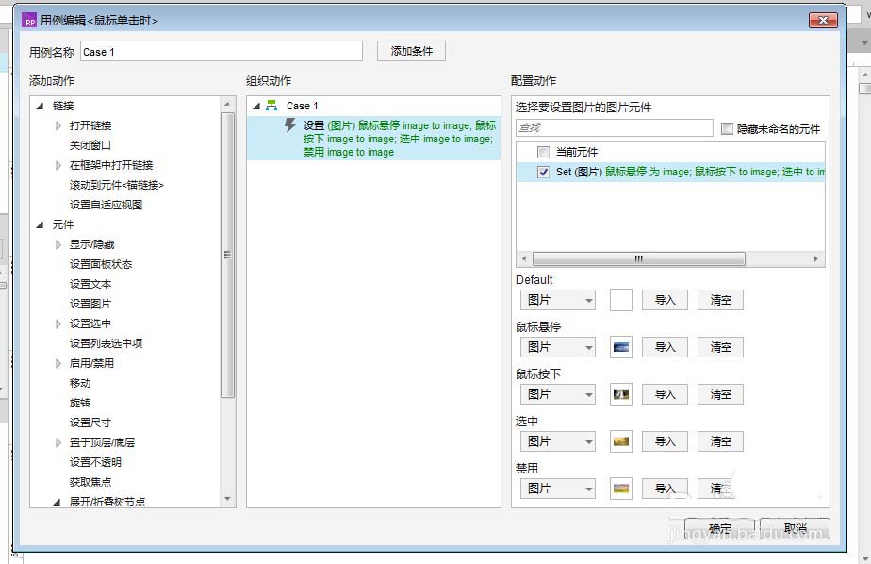Click the lightning bolt action icon
Screen dimensions: 871x564
289,125
